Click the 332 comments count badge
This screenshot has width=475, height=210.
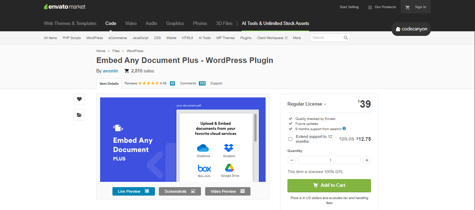pos(202,83)
